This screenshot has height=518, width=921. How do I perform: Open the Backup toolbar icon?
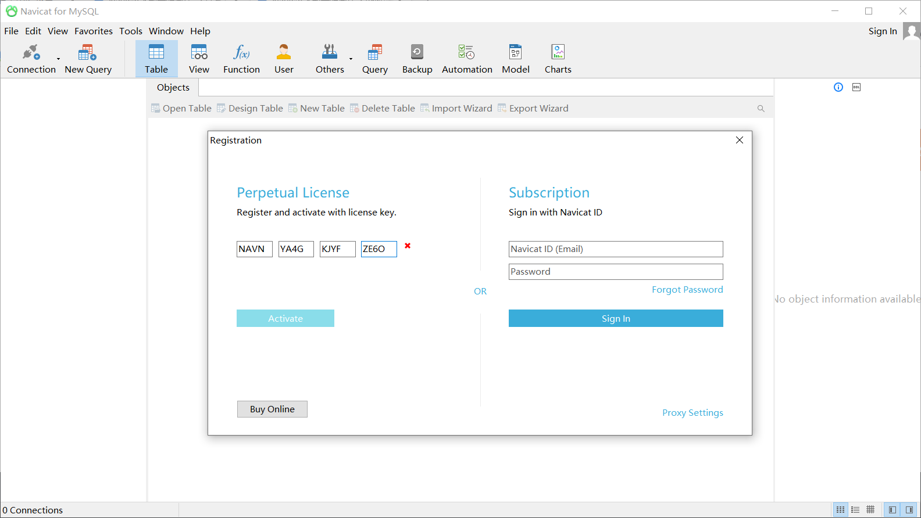(x=417, y=59)
